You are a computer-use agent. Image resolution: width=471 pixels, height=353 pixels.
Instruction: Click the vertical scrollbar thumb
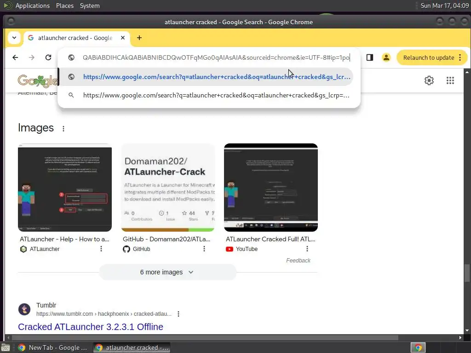tap(467, 273)
